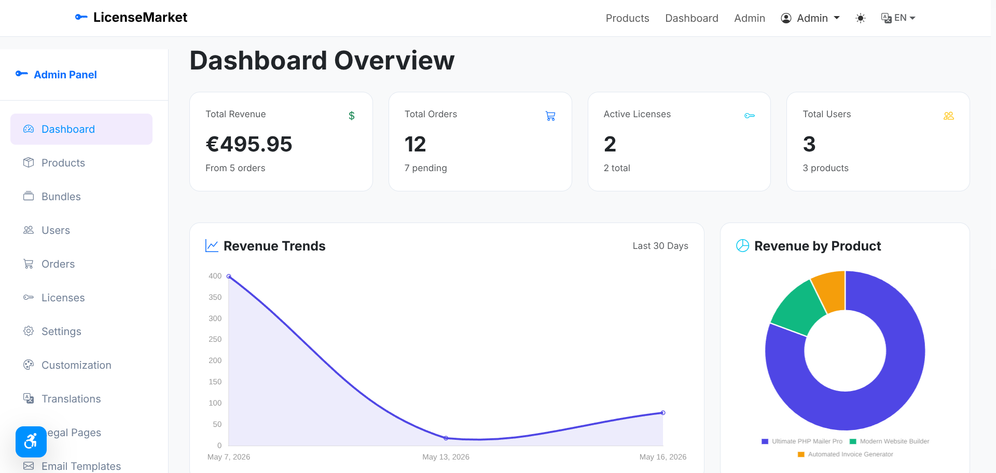Open Admin link in top navigation
This screenshot has width=996, height=473.
click(x=750, y=18)
